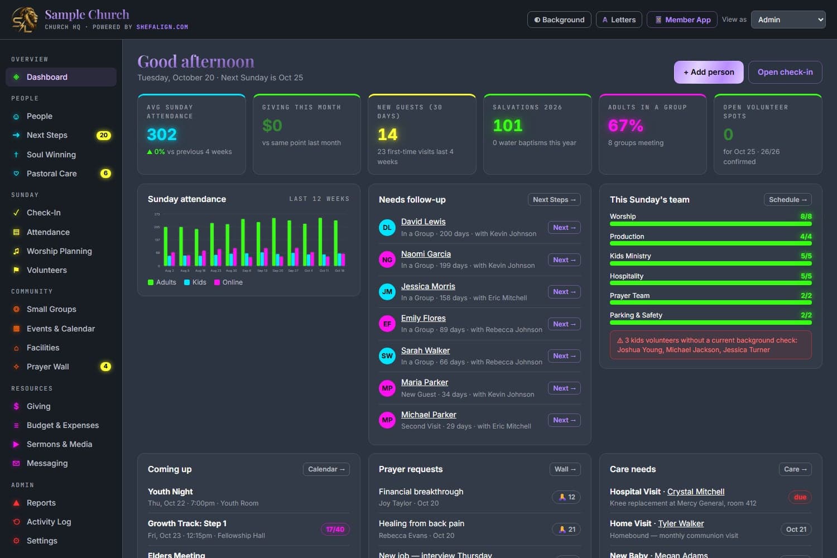Launch the Member App button
Image resolution: width=837 pixels, height=558 pixels.
(682, 20)
